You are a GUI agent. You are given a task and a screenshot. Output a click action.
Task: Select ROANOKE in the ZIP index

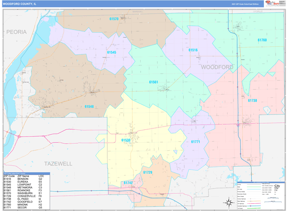24,190
